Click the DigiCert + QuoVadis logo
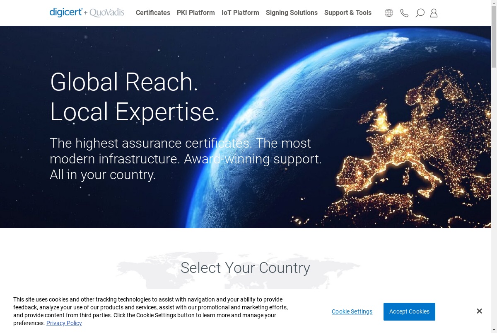 [x=87, y=12]
